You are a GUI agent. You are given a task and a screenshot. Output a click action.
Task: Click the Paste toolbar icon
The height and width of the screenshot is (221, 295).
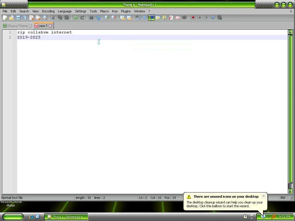[67, 18]
